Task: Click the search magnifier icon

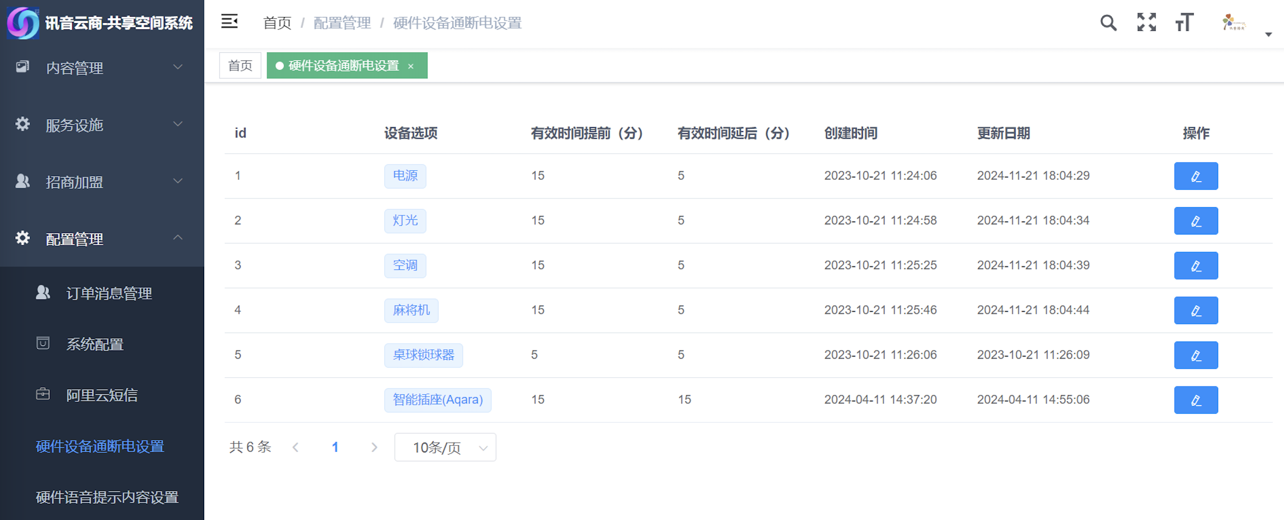Action: [1108, 23]
